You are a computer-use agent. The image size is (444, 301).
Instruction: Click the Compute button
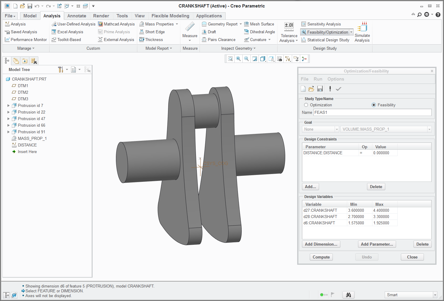click(321, 257)
